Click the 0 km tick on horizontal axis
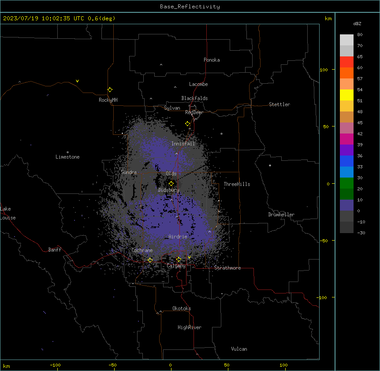This screenshot has height=371, width=380. click(x=170, y=365)
